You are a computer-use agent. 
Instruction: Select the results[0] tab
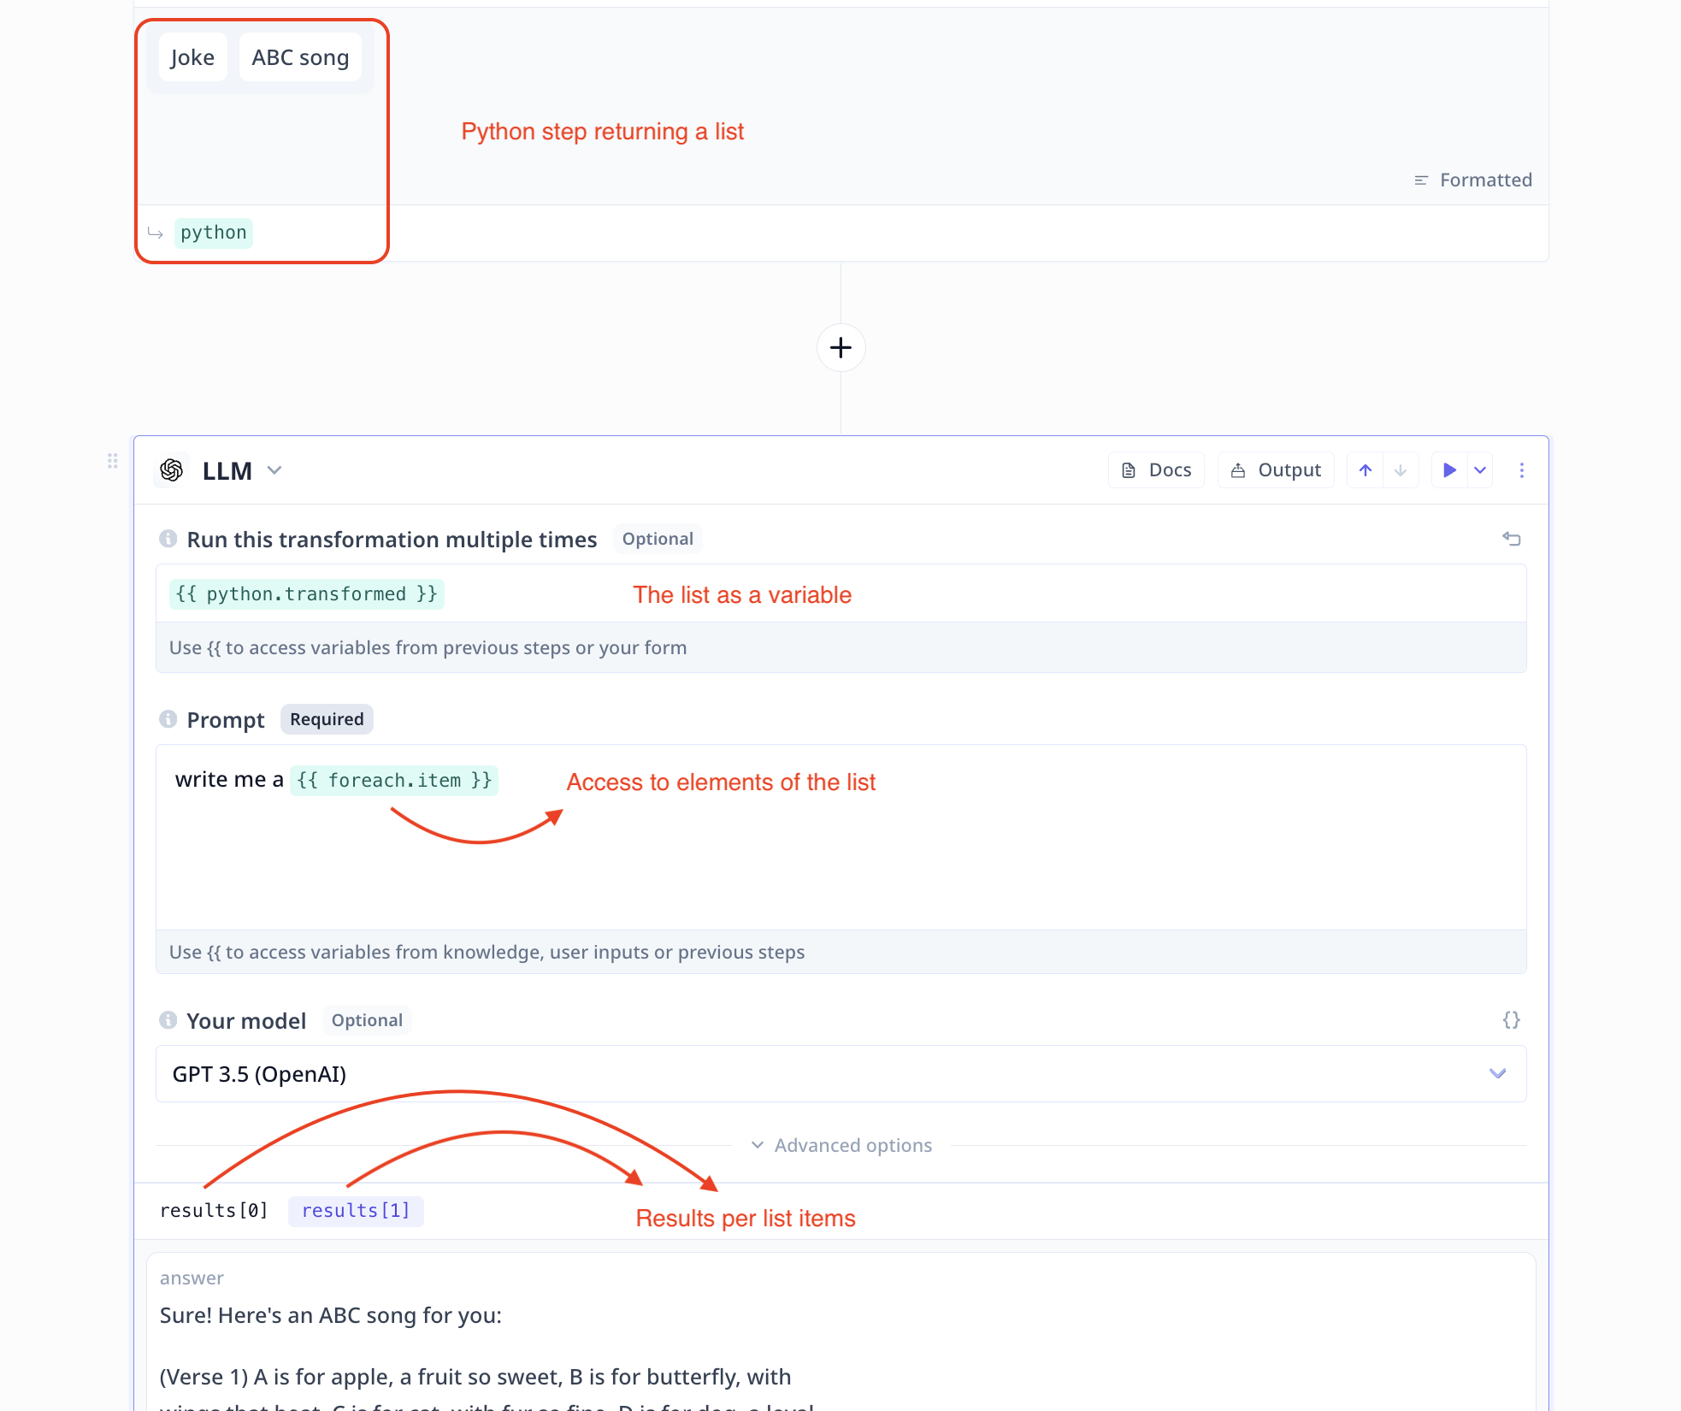click(x=214, y=1210)
